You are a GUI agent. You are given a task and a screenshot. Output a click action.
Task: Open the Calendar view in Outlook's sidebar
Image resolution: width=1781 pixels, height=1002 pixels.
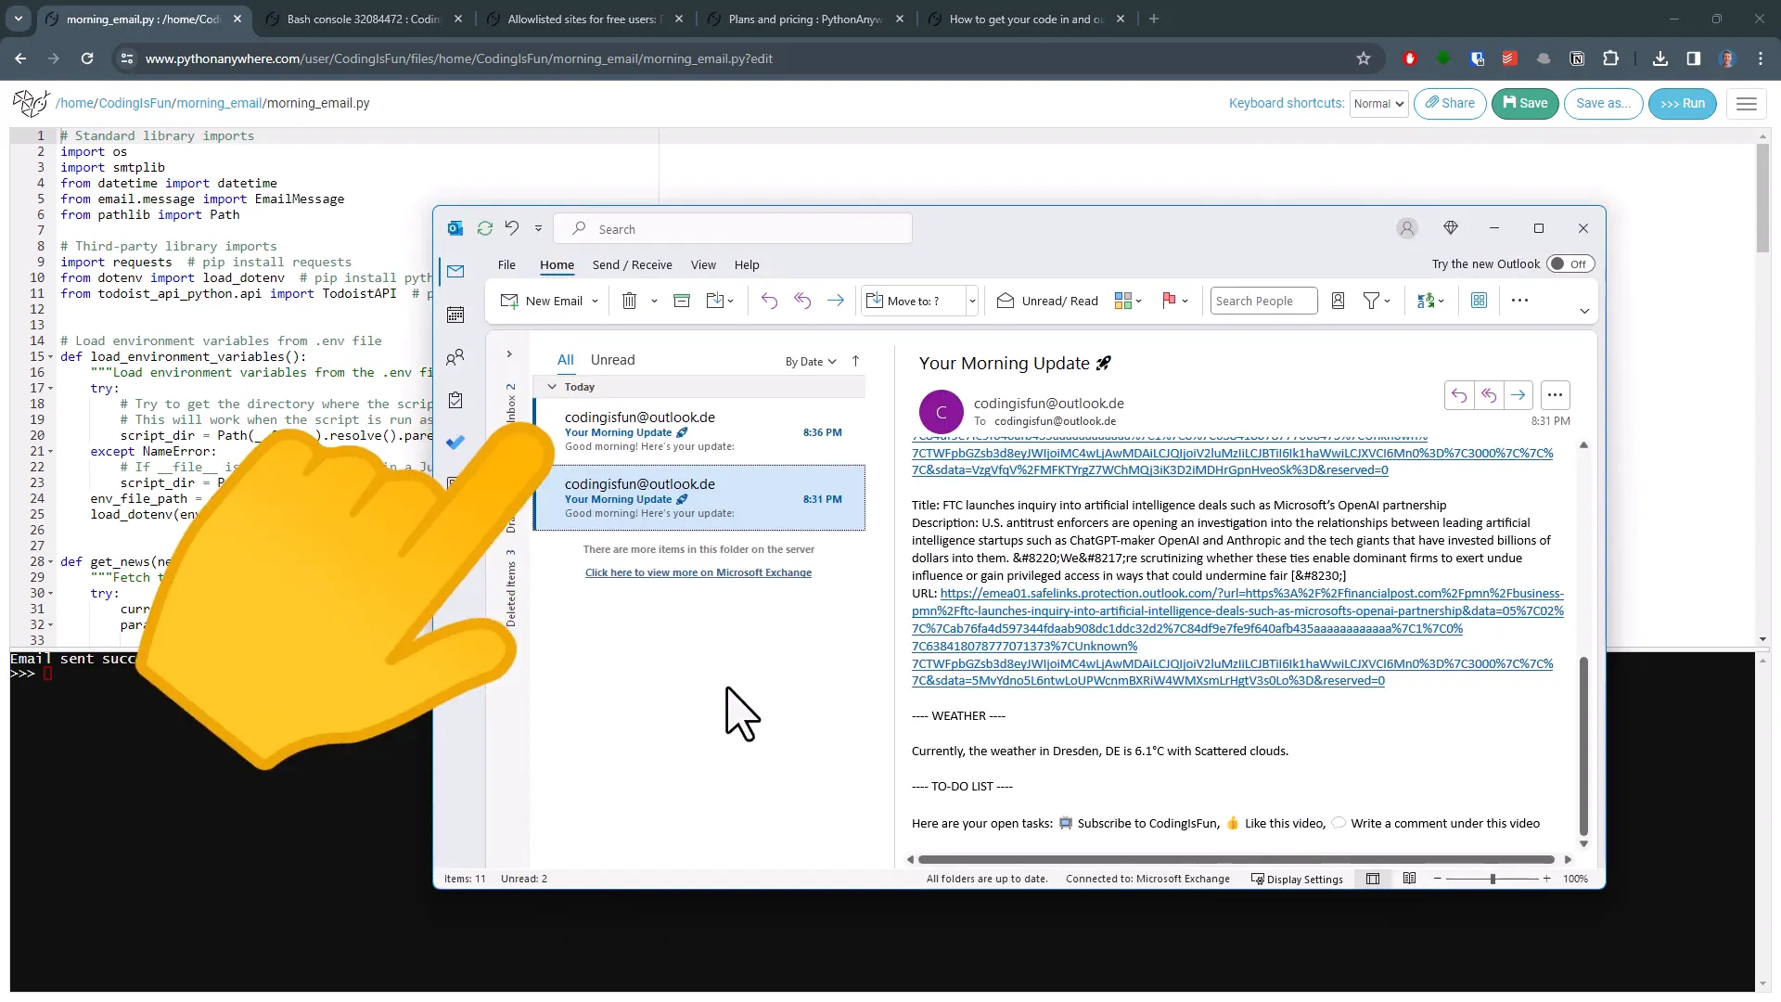point(455,315)
